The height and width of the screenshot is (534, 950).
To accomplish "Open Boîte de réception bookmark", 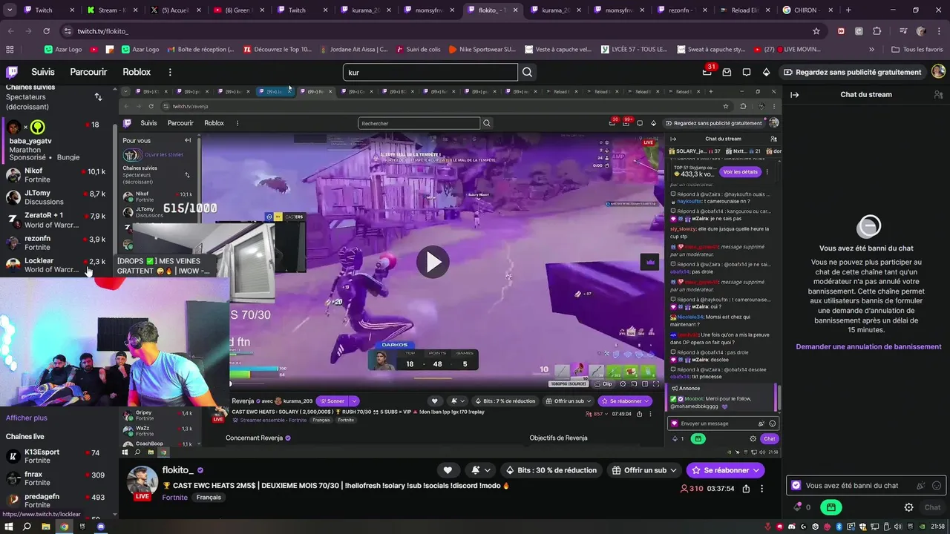I will point(200,49).
